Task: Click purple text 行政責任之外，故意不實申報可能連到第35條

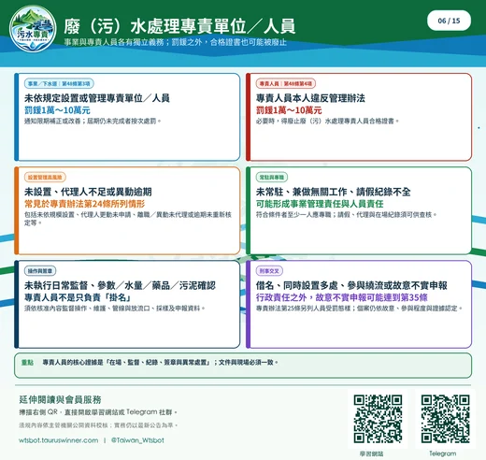Action: (342, 297)
